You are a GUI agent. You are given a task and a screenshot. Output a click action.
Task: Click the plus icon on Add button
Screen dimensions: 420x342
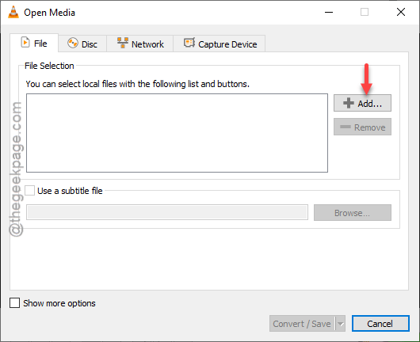[x=349, y=103]
